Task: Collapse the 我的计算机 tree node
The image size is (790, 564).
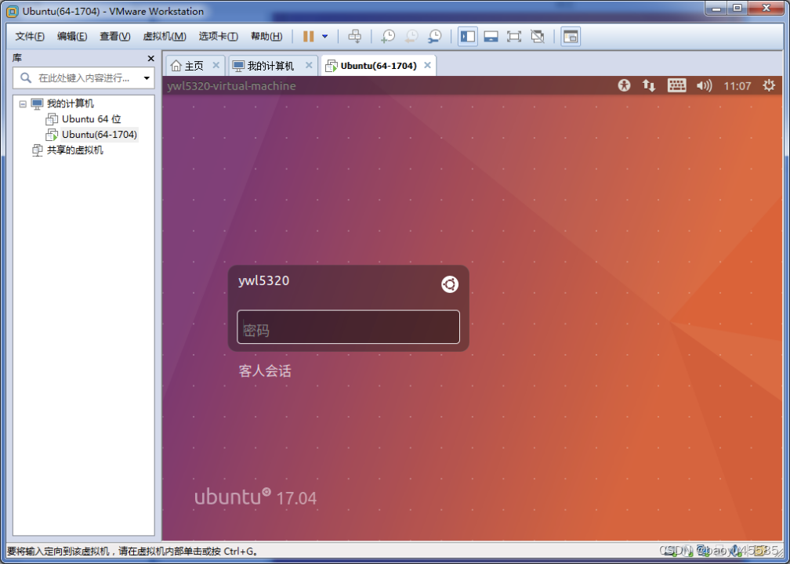Action: pyautogui.click(x=22, y=103)
